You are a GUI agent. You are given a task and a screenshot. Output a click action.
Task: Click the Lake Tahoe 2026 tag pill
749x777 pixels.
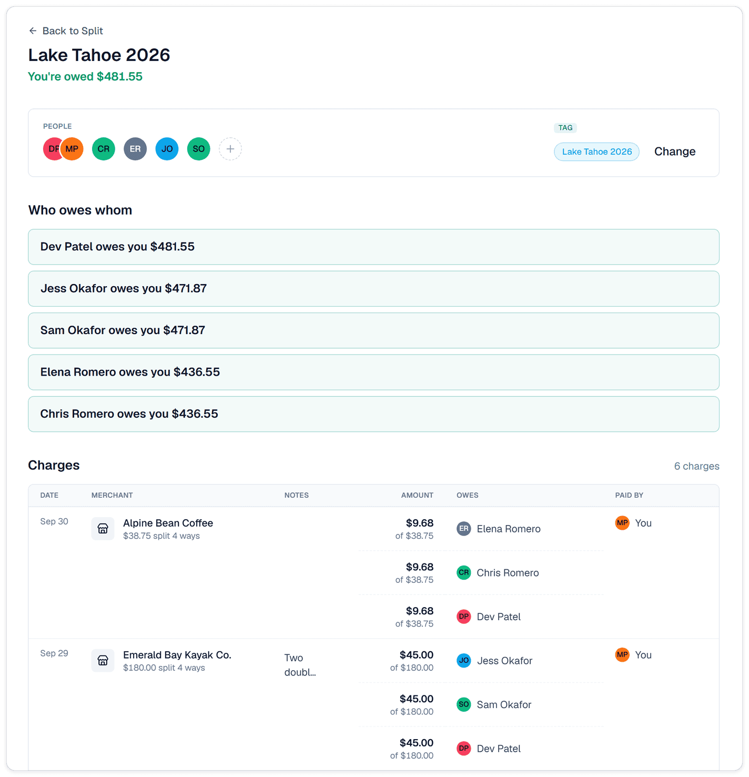click(597, 152)
